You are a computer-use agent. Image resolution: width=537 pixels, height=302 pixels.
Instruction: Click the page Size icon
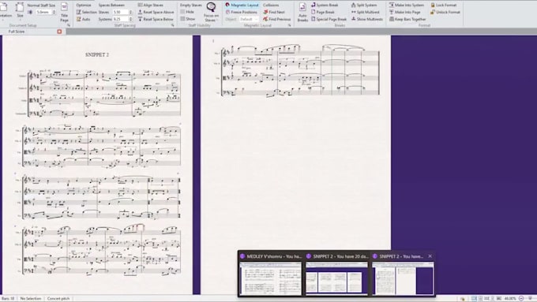tap(20, 10)
